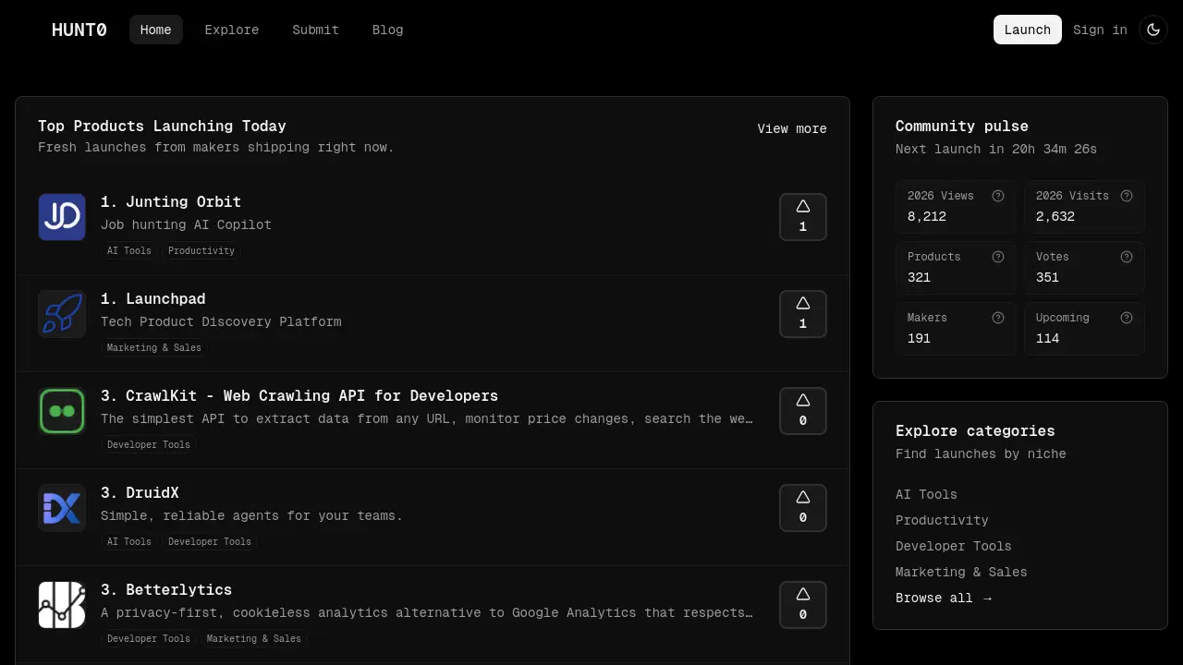Show info icon for Products stat
The height and width of the screenshot is (665, 1183).
pyautogui.click(x=998, y=257)
